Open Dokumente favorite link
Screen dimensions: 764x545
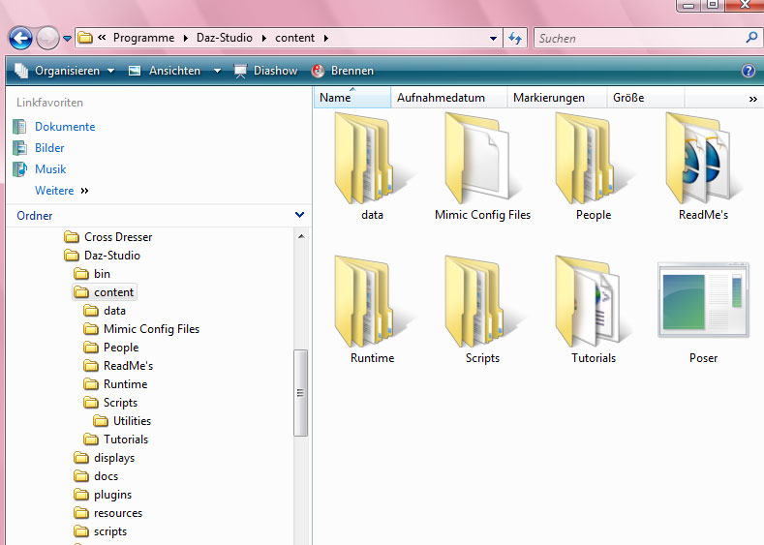pyautogui.click(x=65, y=127)
